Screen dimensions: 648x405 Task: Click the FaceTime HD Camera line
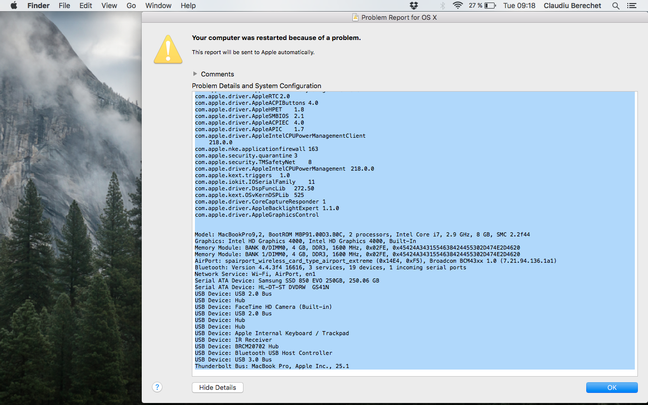coord(263,307)
